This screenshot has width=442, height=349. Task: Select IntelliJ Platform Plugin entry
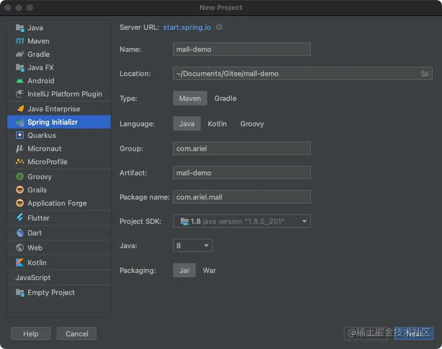(x=59, y=94)
